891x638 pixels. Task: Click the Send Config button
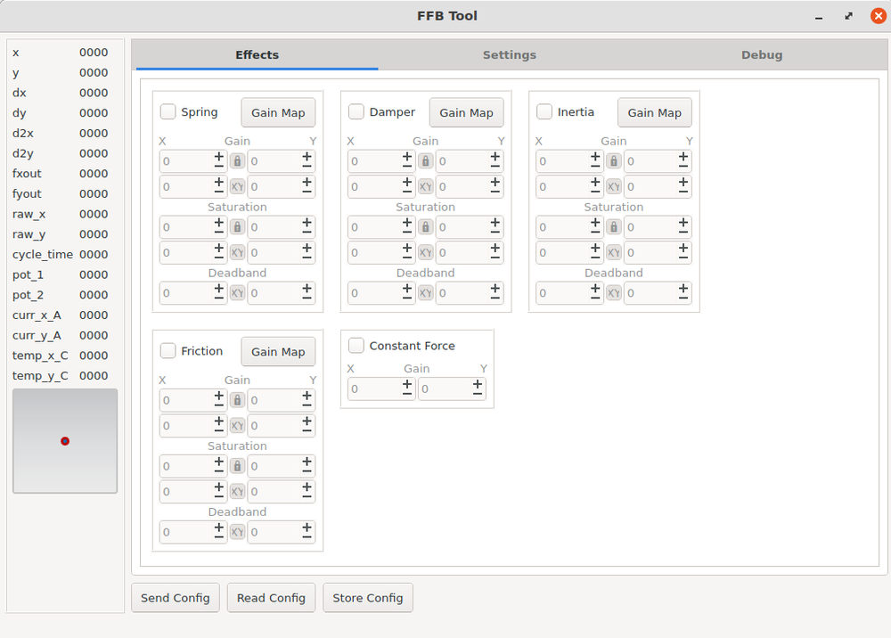175,597
